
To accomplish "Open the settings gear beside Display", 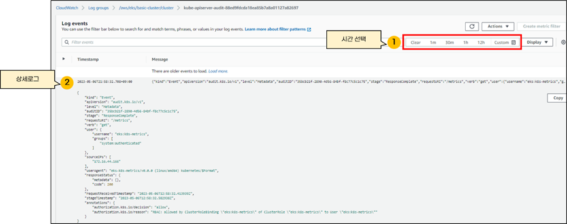I will tap(563, 42).
